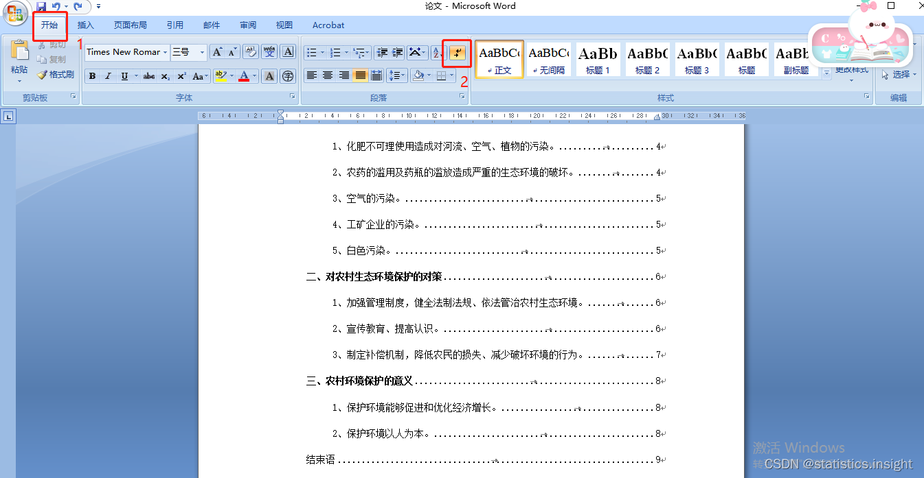Click the tab selector at ruler corner
This screenshot has width=924, height=478.
pos(8,117)
